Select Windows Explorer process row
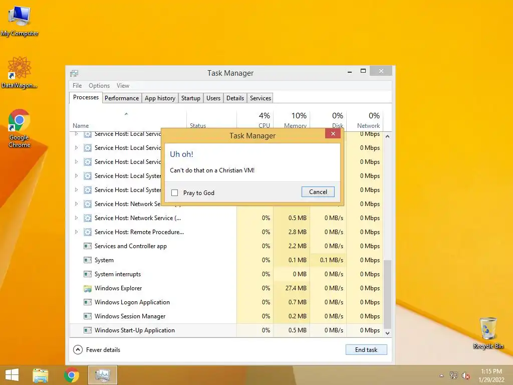 (226, 288)
